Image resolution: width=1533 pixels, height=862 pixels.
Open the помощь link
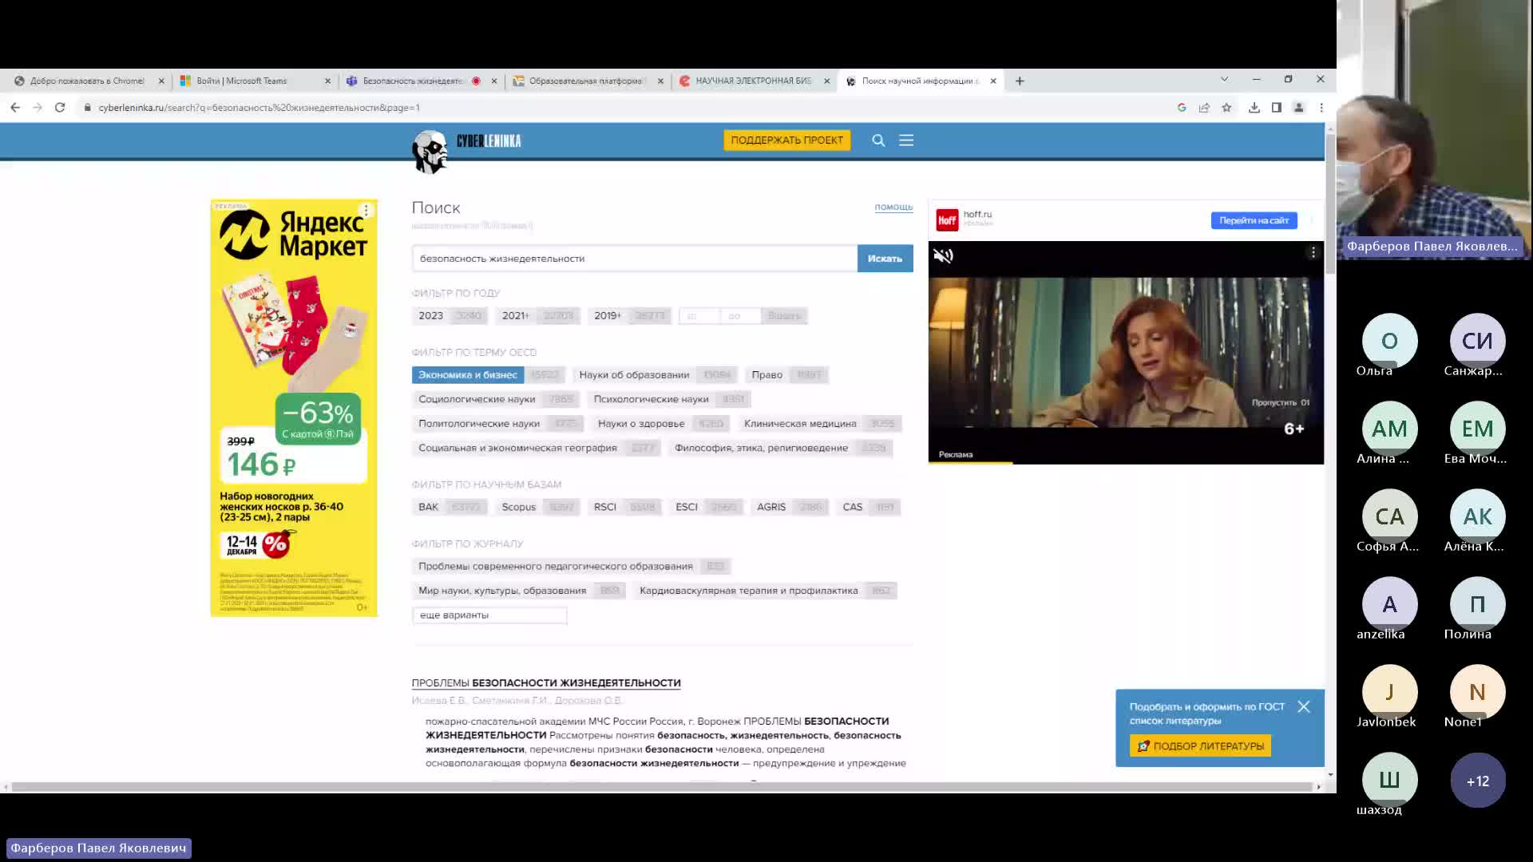coord(893,207)
